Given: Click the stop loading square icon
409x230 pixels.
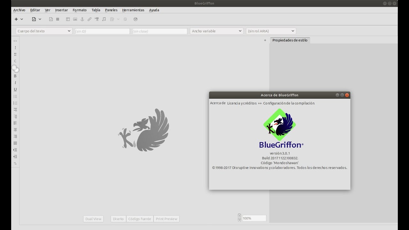Looking at the screenshot, I should 58,19.
